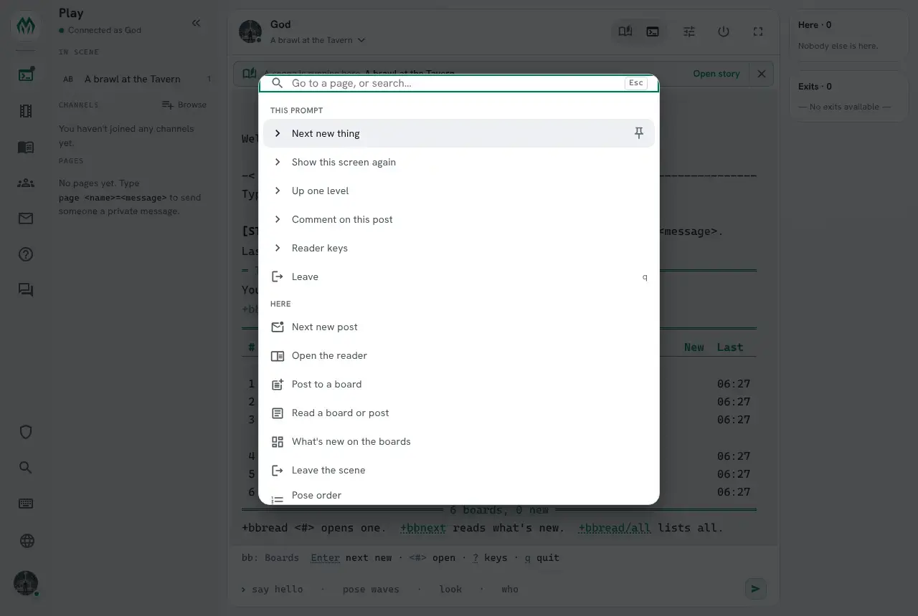
Task: Click the green logo at top-left
Action: click(x=26, y=27)
